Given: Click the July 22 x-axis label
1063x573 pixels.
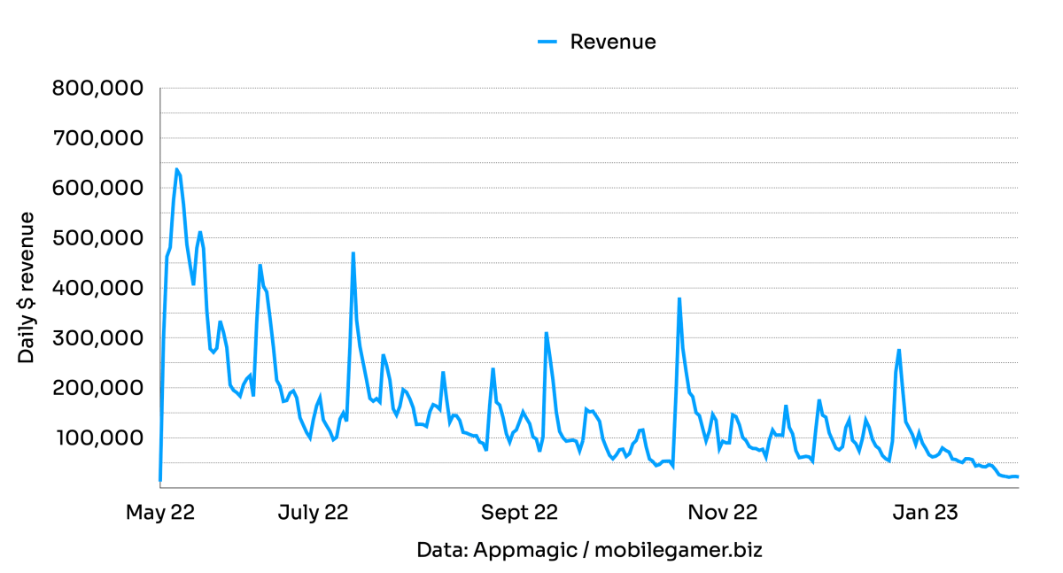Looking at the screenshot, I should 314,512.
